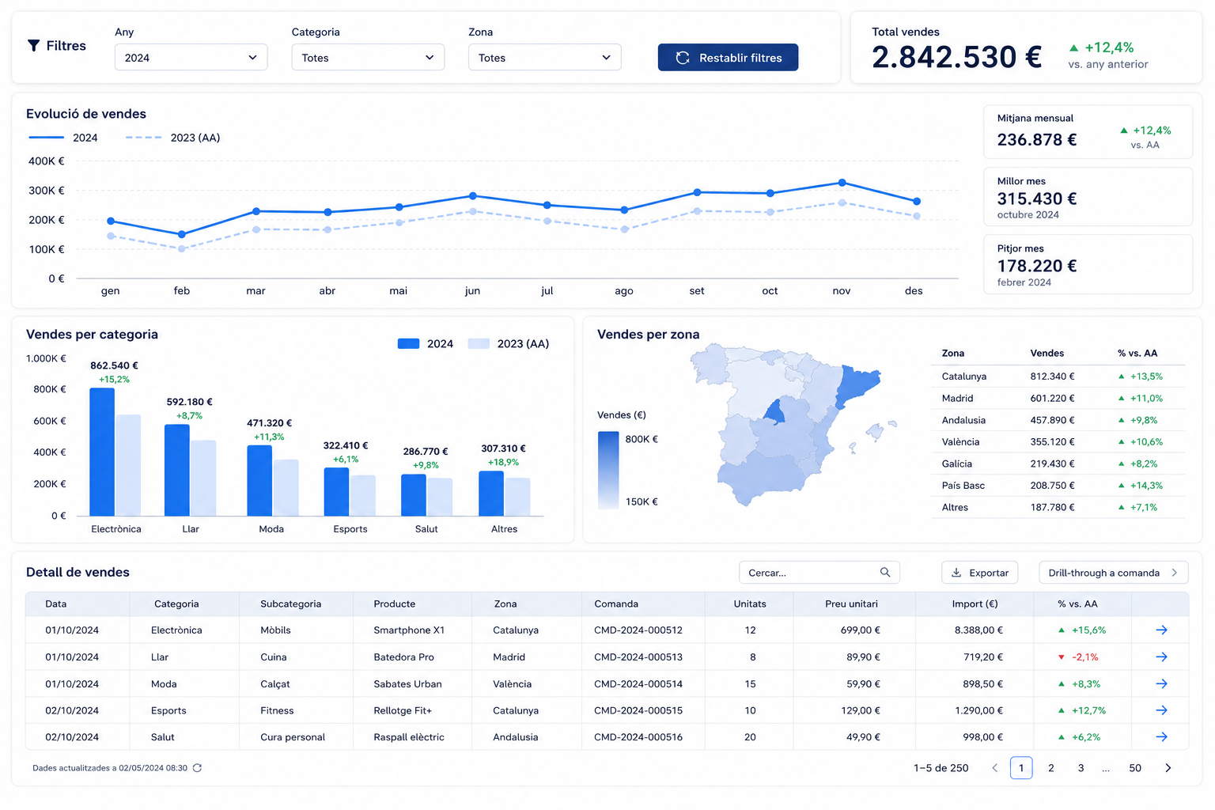Screen dimensions: 1215x810
Task: Toggle 2023 (AA) series in Evolució legend
Action: tap(172, 138)
